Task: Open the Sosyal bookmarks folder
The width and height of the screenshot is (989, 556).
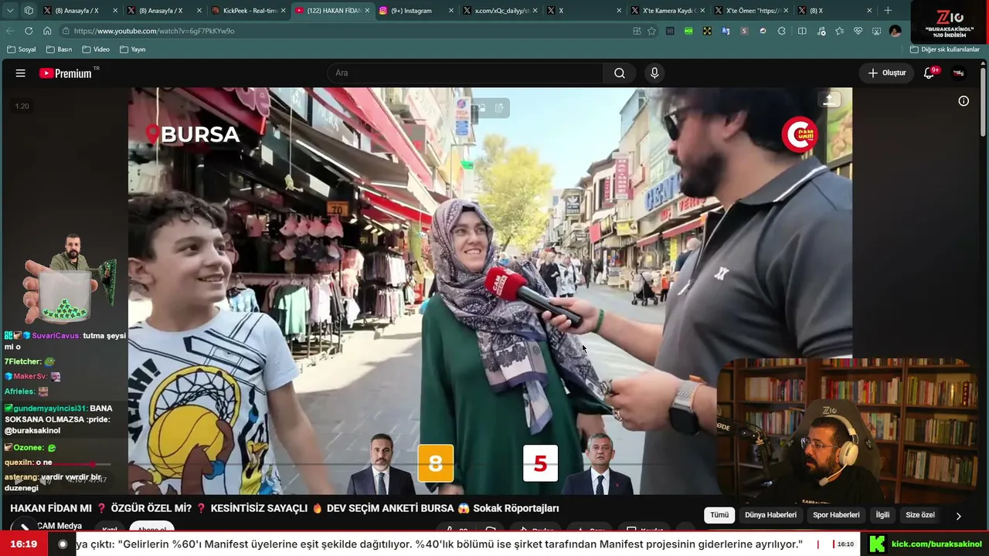Action: coord(22,49)
